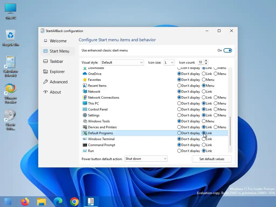Click the Windows Terminal icon
Screen dimensions: 276x207
[x=85, y=139]
